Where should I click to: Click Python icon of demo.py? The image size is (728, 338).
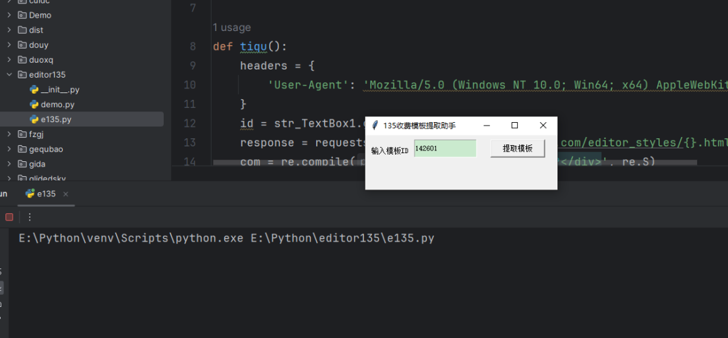[x=34, y=105]
